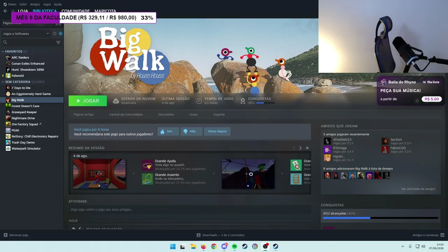Open the red room session screenshot

pos(99,174)
